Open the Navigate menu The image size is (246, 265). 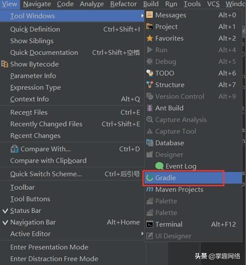click(x=37, y=4)
